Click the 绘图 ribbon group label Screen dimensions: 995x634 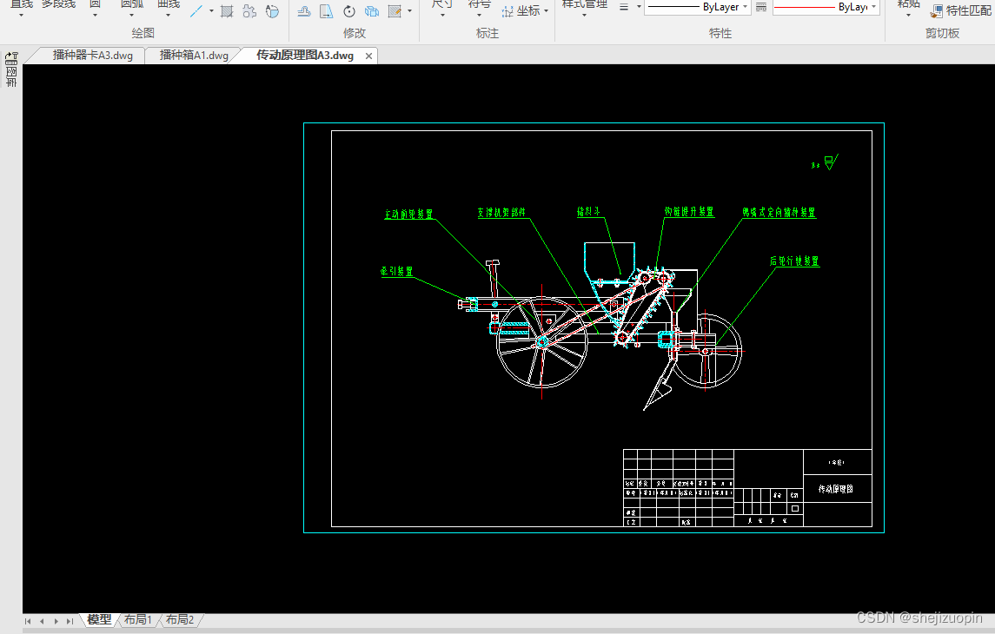click(x=143, y=33)
